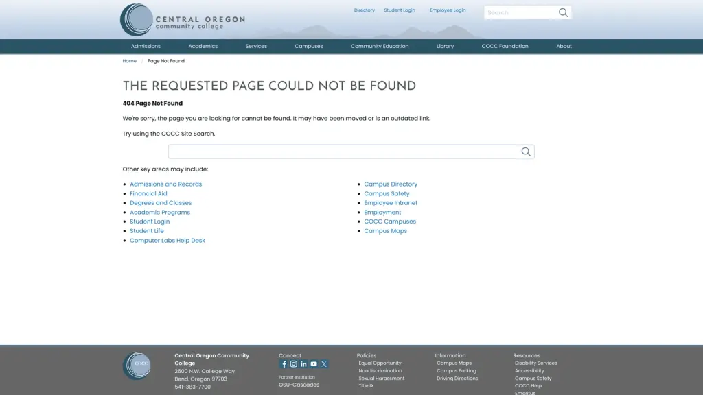Screen dimensions: 703x395
Task: Open the Library menu
Action: 445,46
